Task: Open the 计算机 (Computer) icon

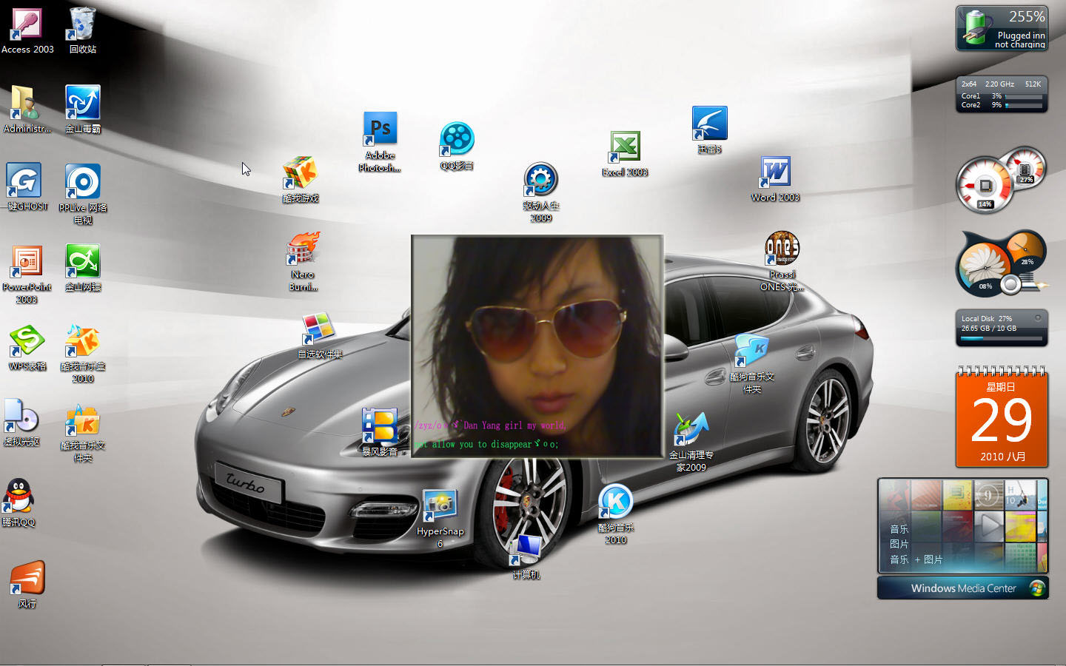Action: coord(526,556)
